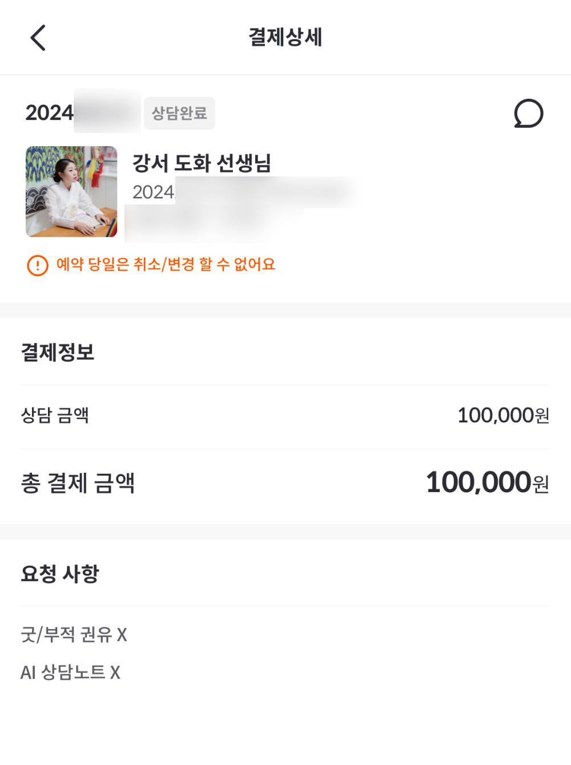The height and width of the screenshot is (765, 571).
Task: Tap the bold 100,000원 total amount
Action: [x=487, y=482]
